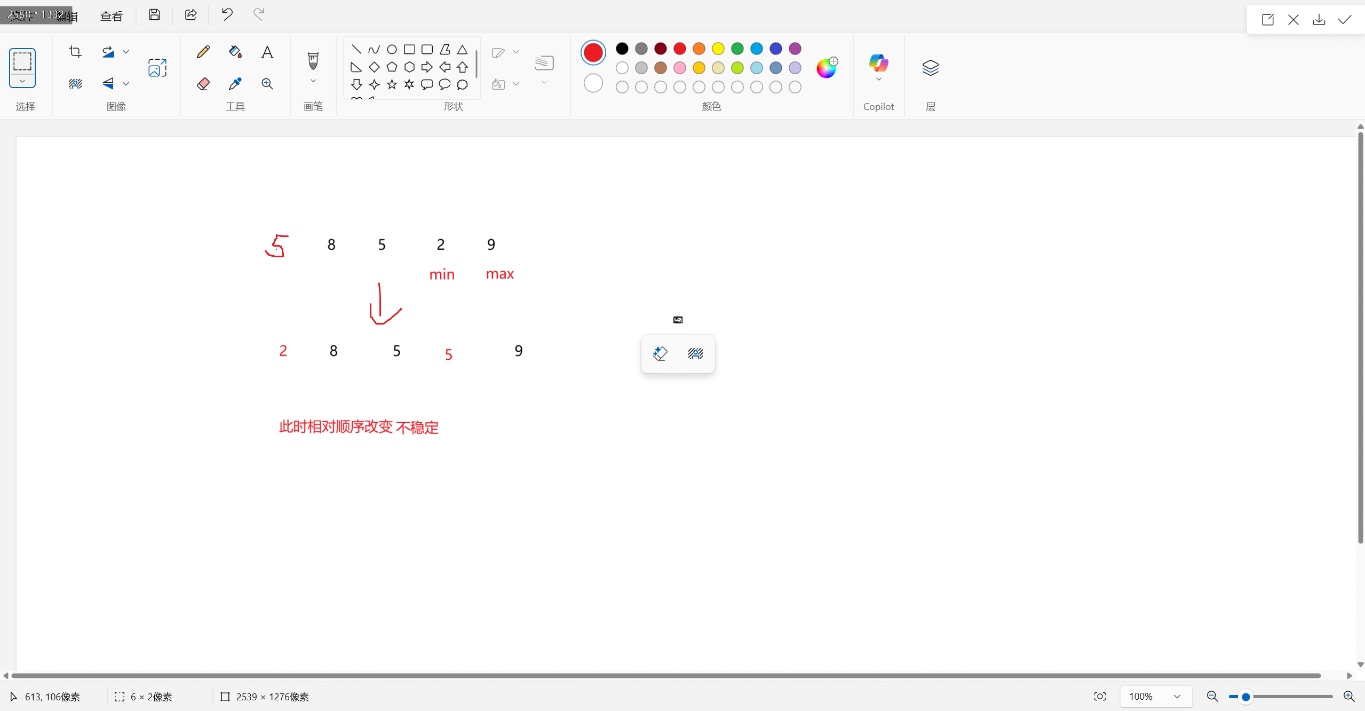Click the screenshot overlay pin-to-window icon
The image size is (1365, 711).
click(1268, 20)
